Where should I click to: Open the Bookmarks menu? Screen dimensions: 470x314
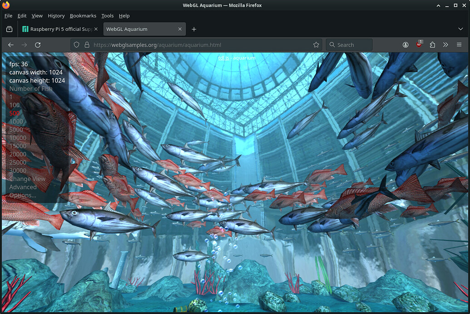pyautogui.click(x=83, y=16)
